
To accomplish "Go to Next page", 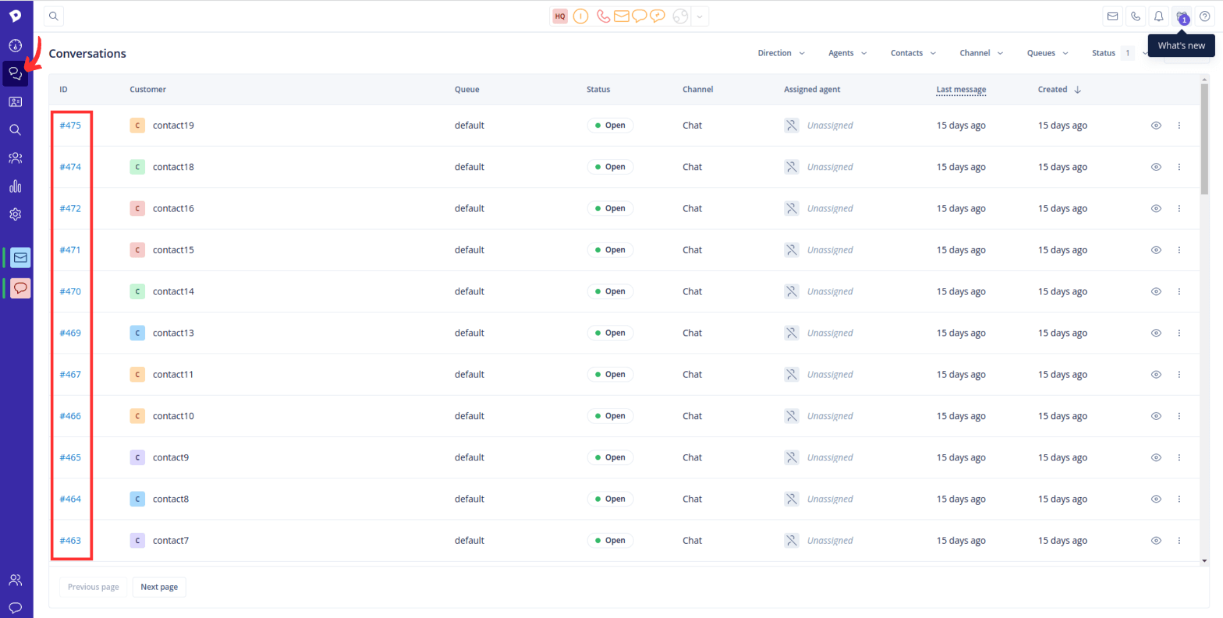I will coord(159,587).
